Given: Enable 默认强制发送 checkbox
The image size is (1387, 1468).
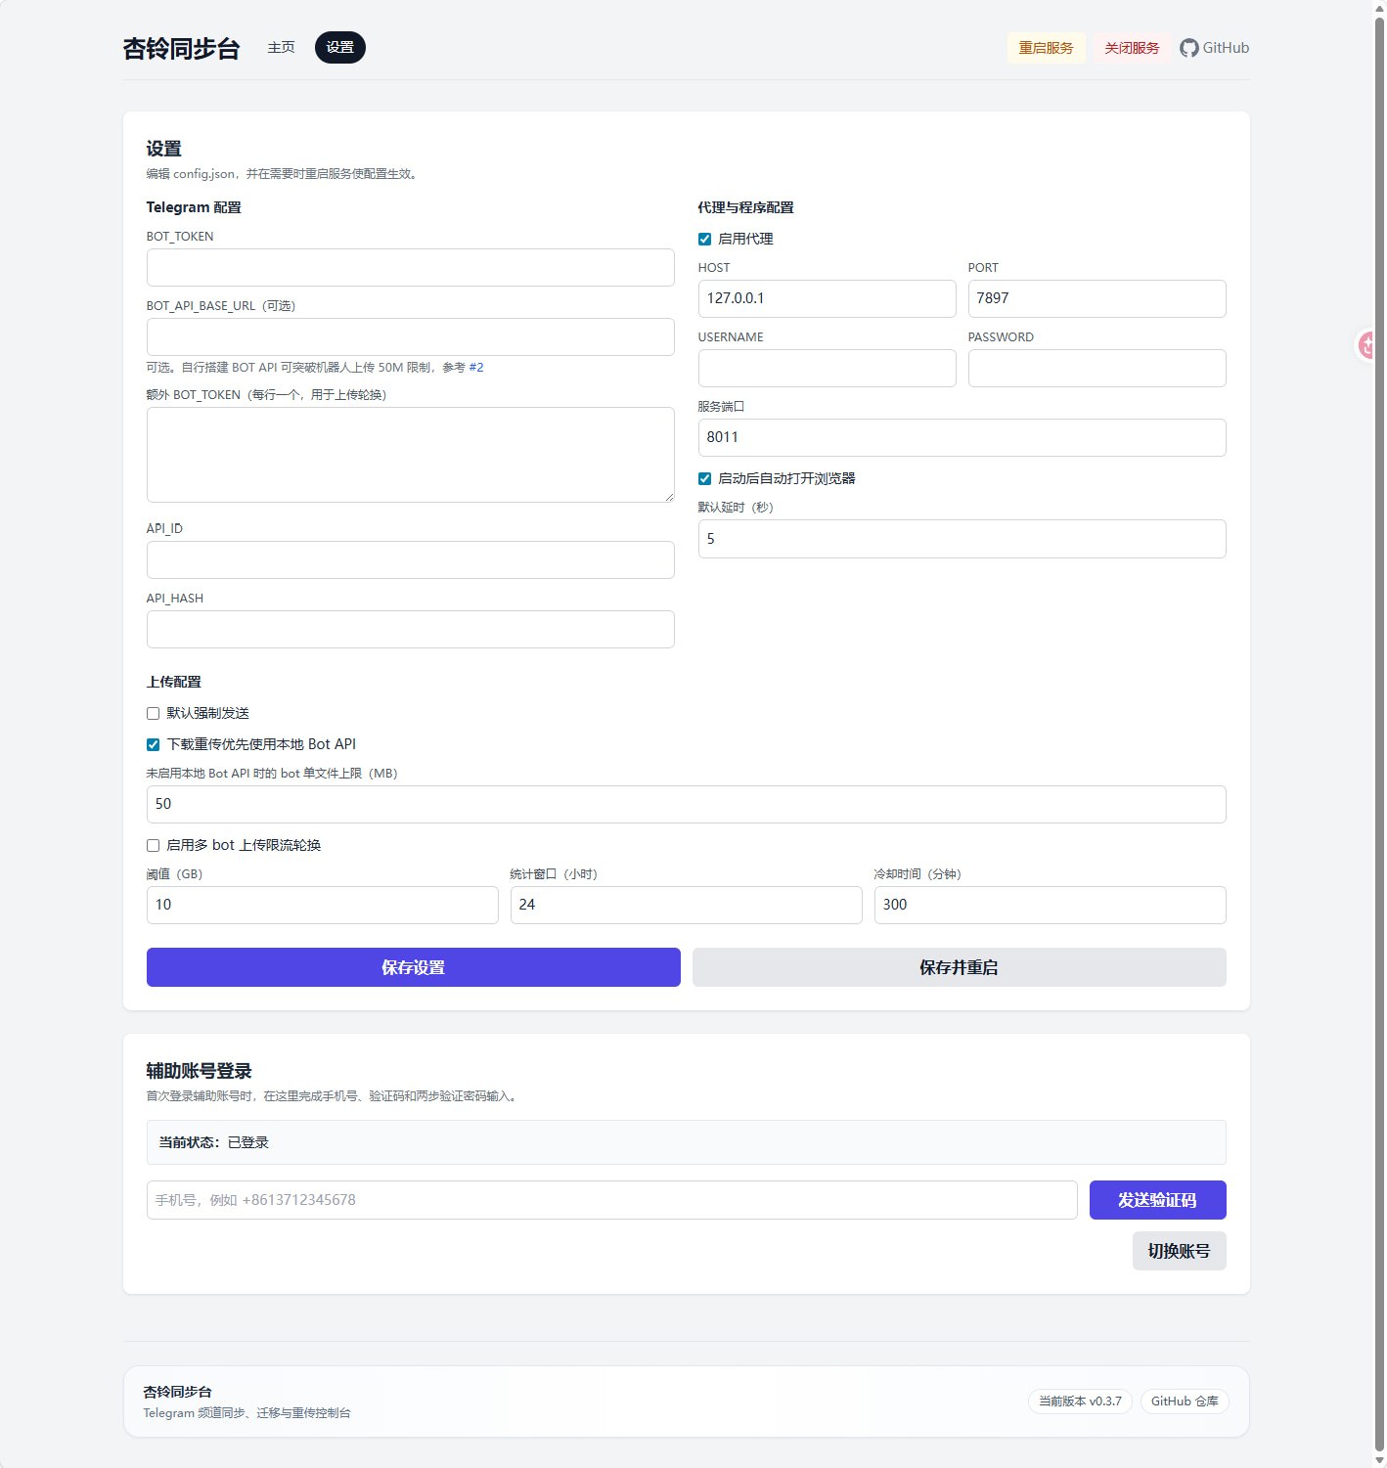Looking at the screenshot, I should coord(153,714).
